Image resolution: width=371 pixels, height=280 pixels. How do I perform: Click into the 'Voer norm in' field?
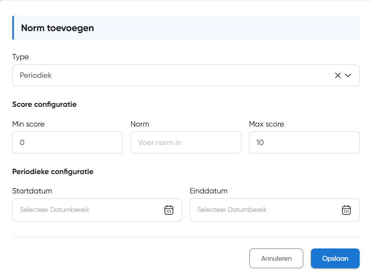185,143
